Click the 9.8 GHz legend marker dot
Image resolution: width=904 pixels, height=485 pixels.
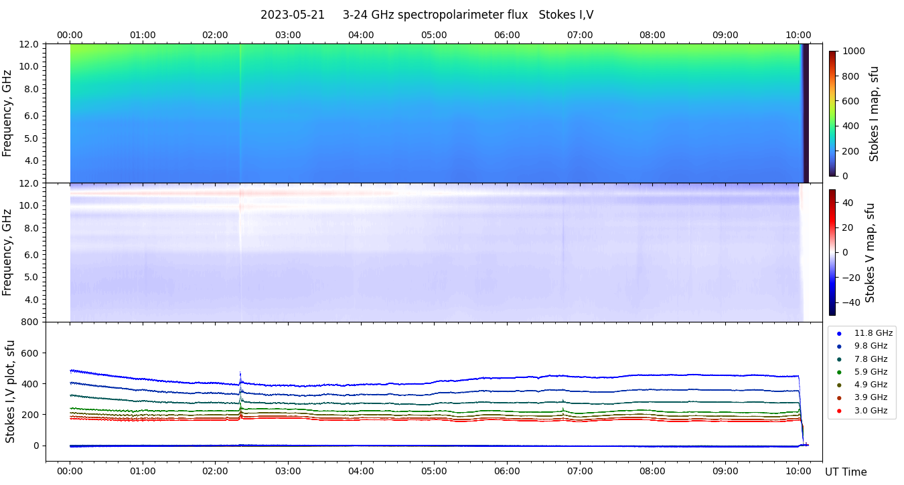(x=839, y=346)
